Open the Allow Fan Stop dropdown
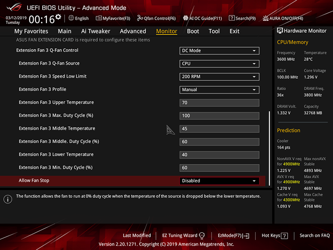The width and height of the screenshot is (333, 250). click(x=219, y=181)
